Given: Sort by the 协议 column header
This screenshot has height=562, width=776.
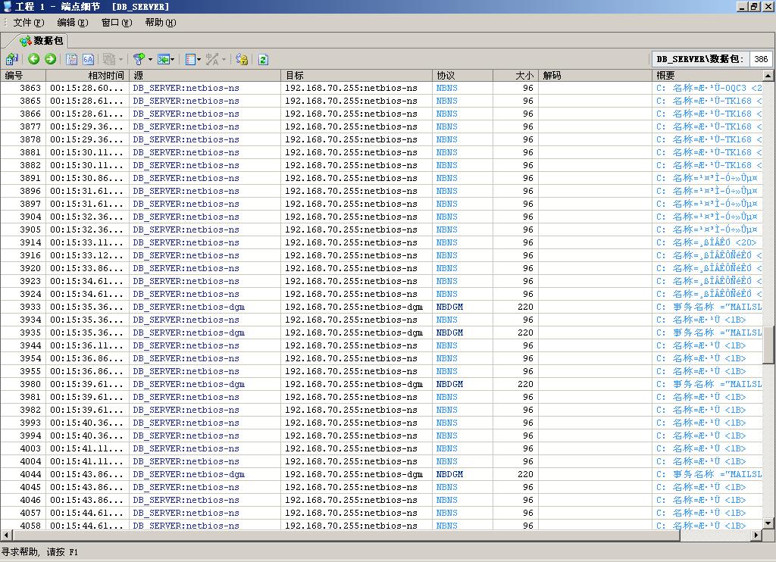Looking at the screenshot, I should [462, 76].
